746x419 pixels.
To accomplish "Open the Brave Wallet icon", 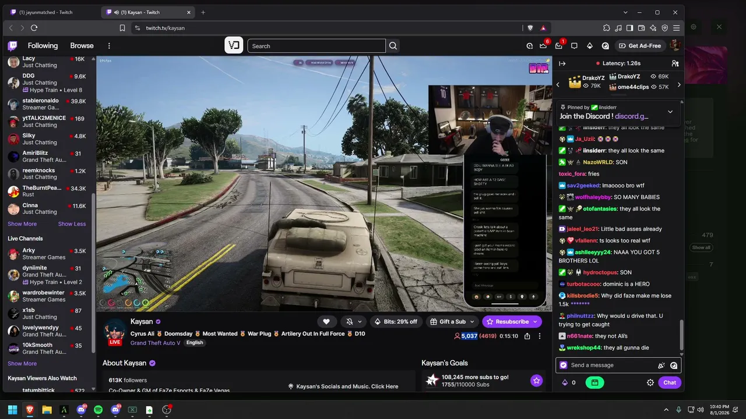I will [642, 28].
